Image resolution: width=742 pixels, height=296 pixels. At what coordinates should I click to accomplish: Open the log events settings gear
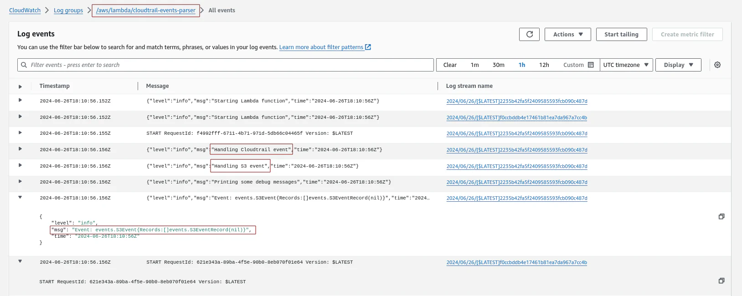pyautogui.click(x=717, y=65)
